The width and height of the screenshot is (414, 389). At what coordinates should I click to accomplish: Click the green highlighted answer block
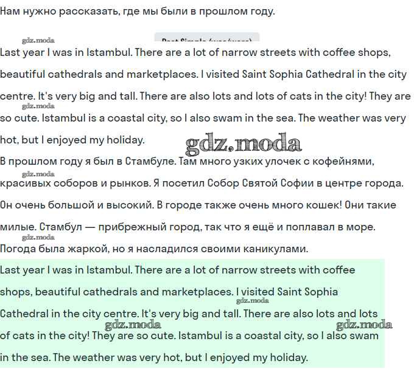coord(192,313)
